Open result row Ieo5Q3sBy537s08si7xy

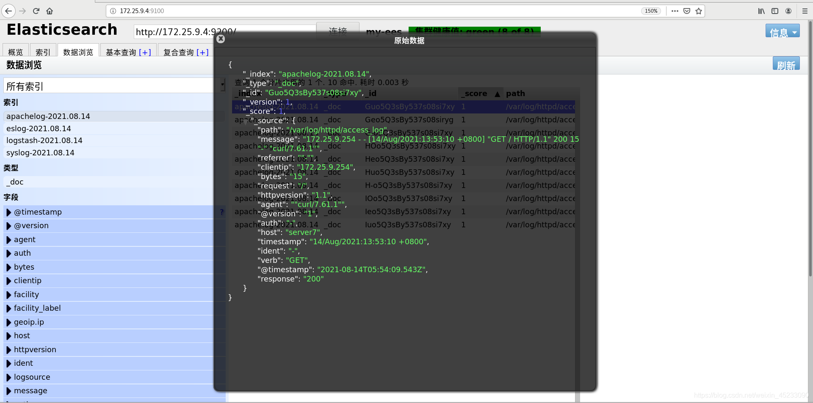pyautogui.click(x=404, y=212)
